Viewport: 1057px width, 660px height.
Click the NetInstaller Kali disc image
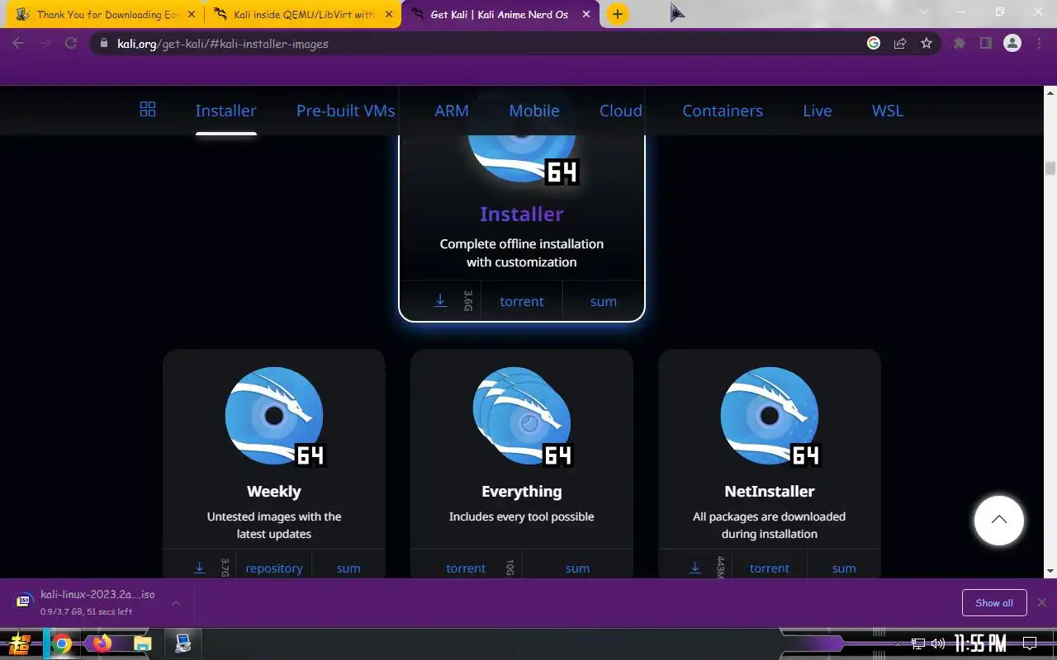[x=770, y=416]
